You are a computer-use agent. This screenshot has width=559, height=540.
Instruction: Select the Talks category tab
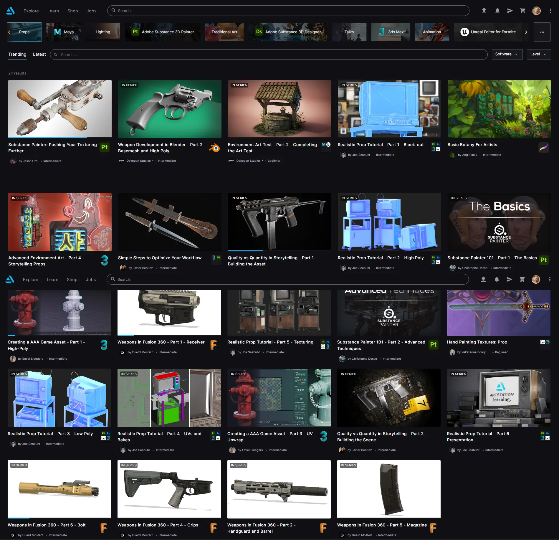349,32
